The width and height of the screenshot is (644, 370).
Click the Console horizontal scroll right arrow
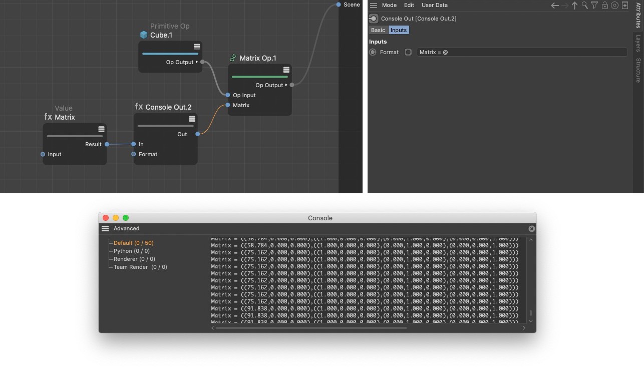tap(524, 328)
